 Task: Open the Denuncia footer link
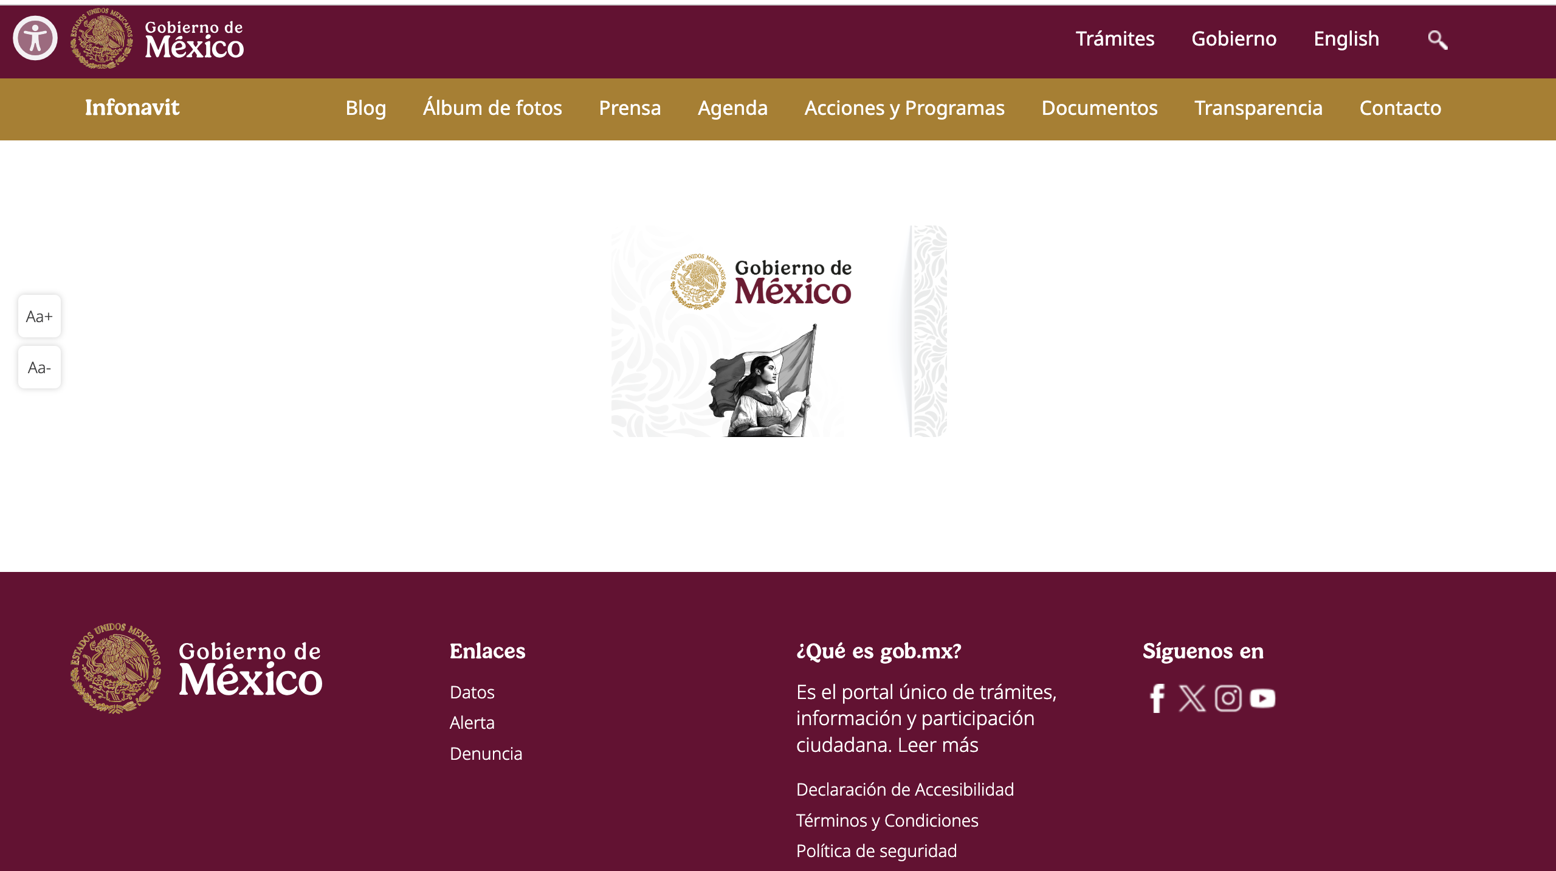486,754
